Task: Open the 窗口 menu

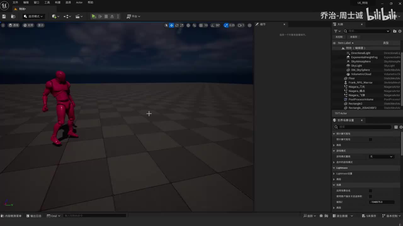Action: click(37, 3)
